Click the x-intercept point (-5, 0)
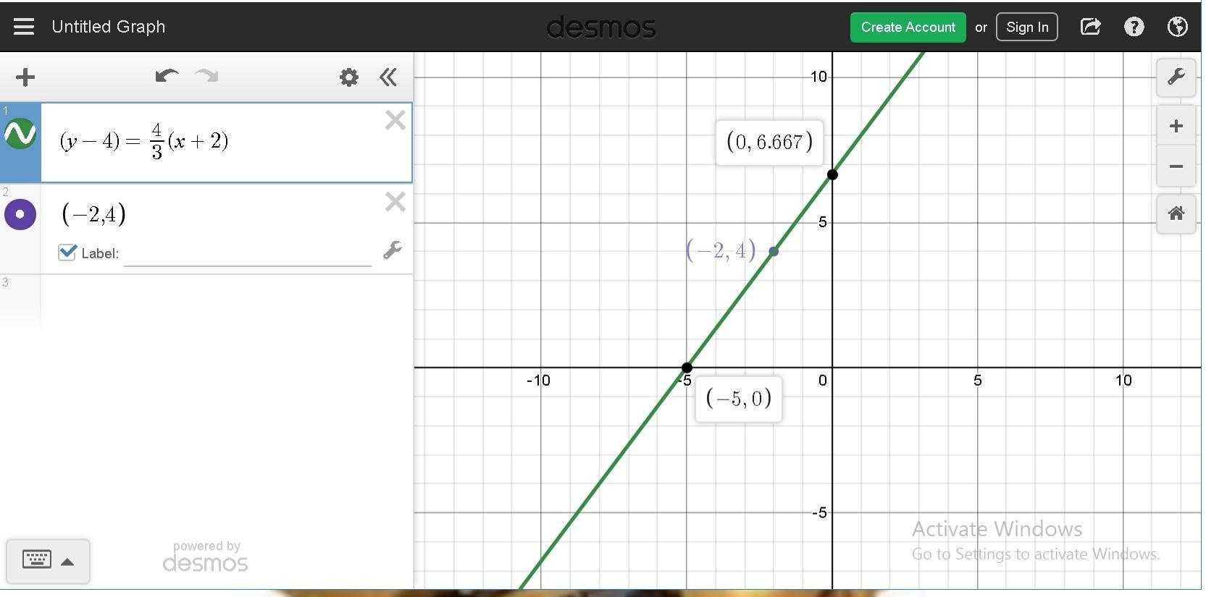Viewport: 1206px width, 597px height. 687,368
